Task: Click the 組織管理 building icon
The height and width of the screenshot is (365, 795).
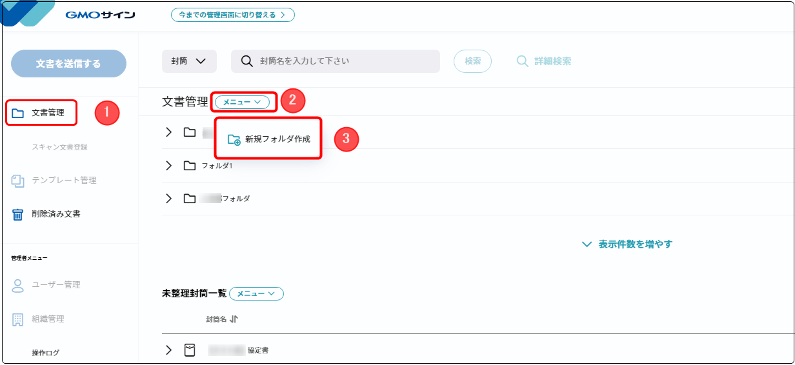Action: point(18,319)
